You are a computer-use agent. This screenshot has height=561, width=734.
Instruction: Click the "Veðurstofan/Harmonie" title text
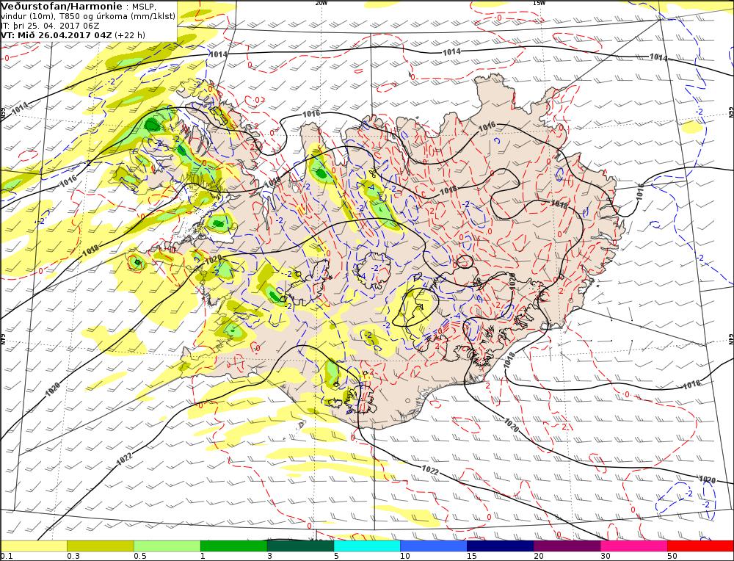pyautogui.click(x=62, y=7)
